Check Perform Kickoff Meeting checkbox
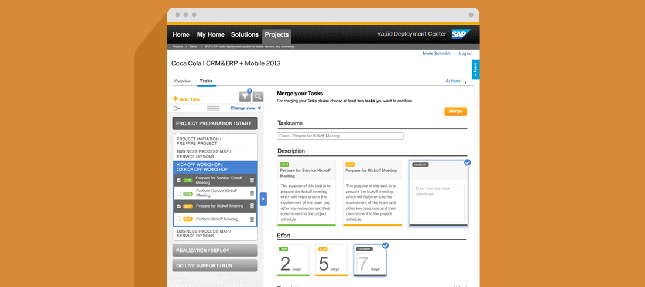 pyautogui.click(x=179, y=219)
